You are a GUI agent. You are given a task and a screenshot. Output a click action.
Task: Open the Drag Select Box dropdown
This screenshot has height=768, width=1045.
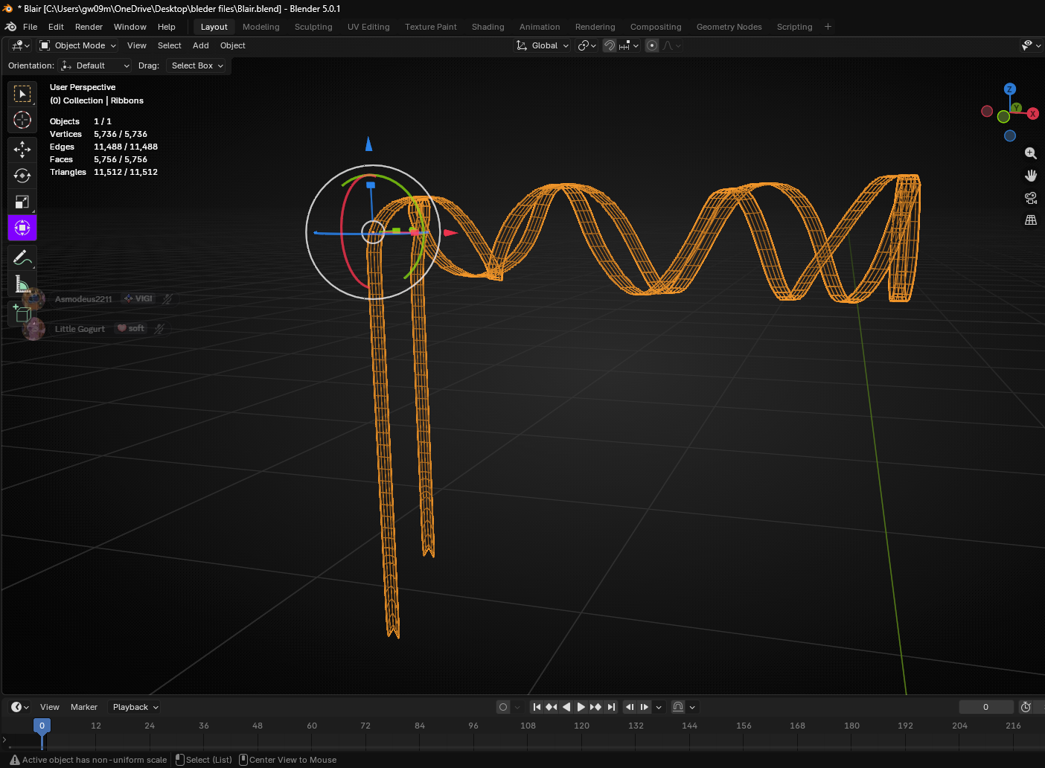(197, 65)
